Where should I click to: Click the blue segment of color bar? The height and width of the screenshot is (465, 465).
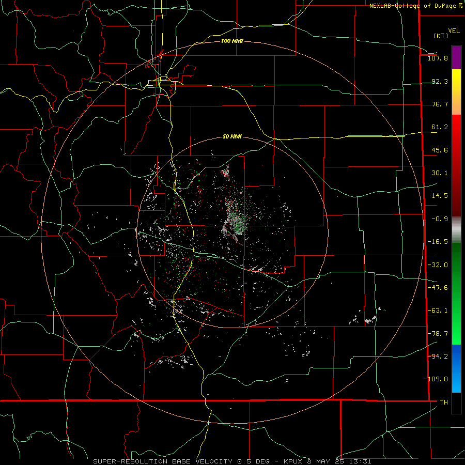456,368
